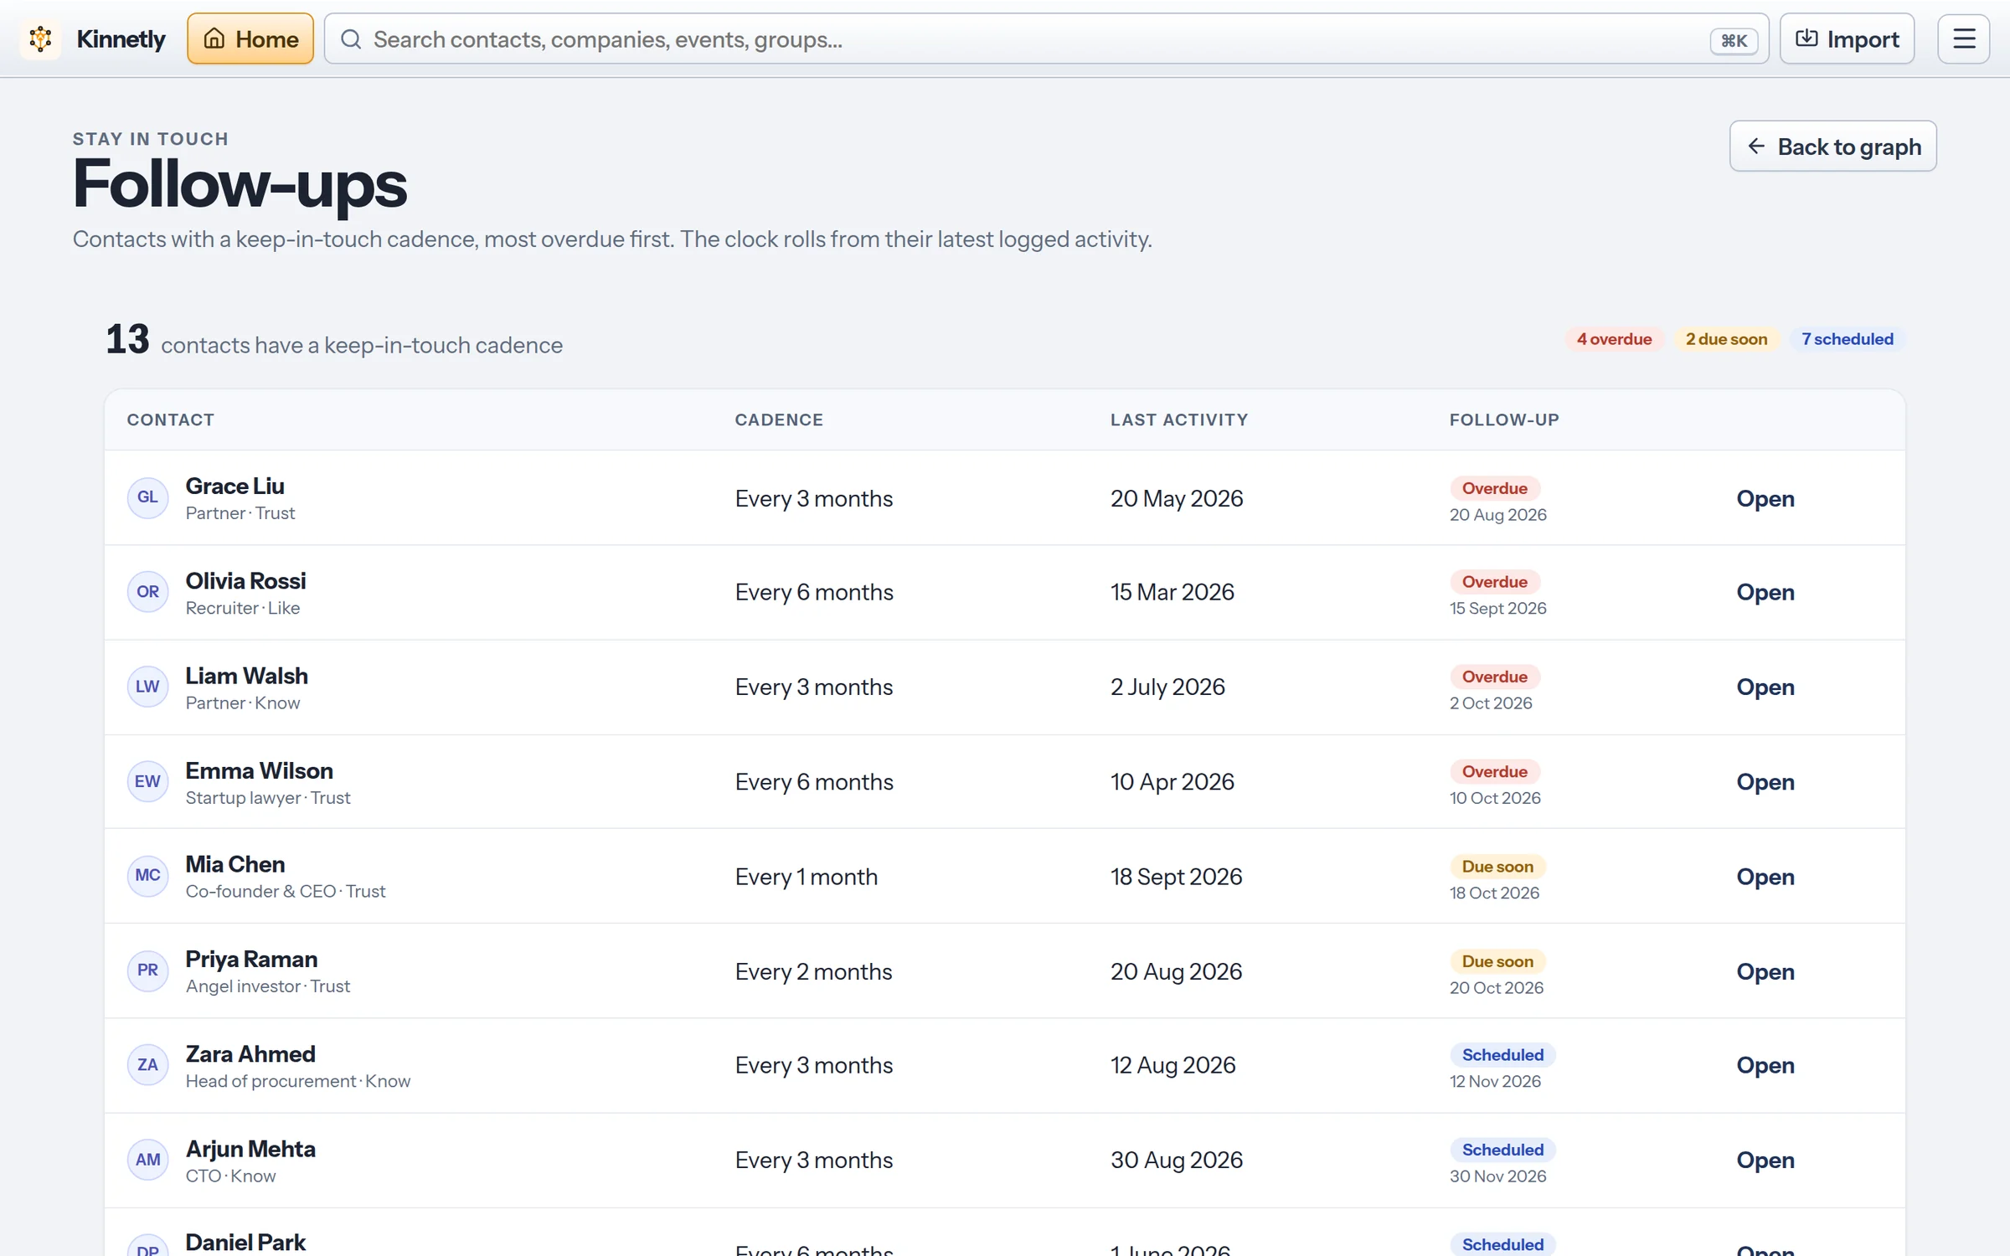Click the '4 overdue' summary badge
2010x1256 pixels.
(x=1614, y=339)
